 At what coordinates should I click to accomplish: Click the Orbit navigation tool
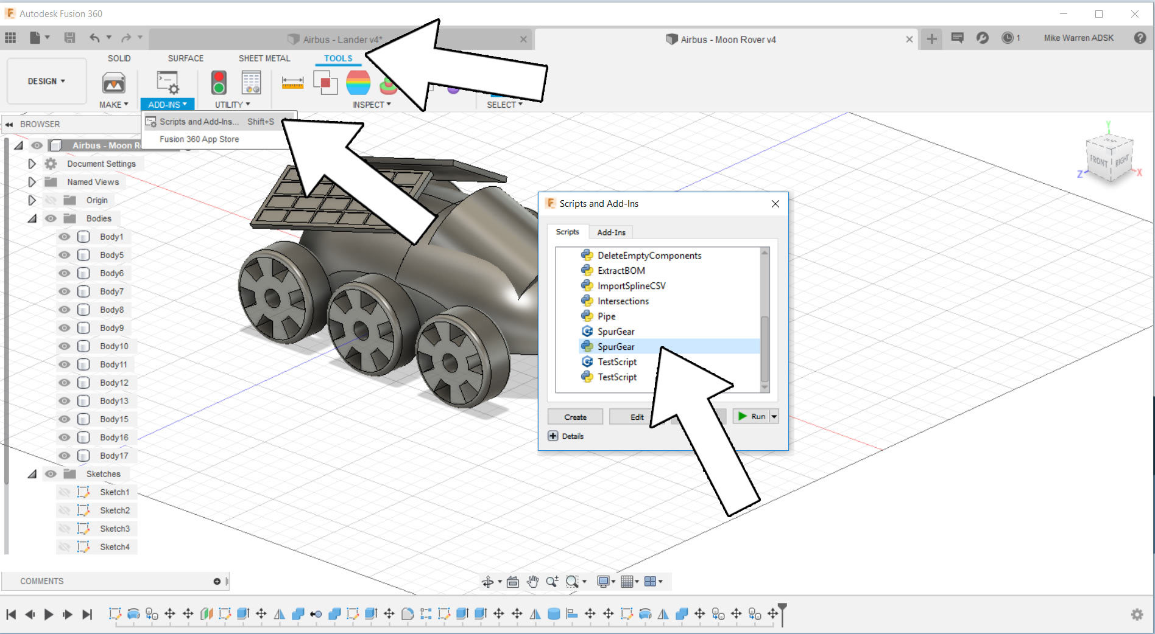pyautogui.click(x=488, y=582)
